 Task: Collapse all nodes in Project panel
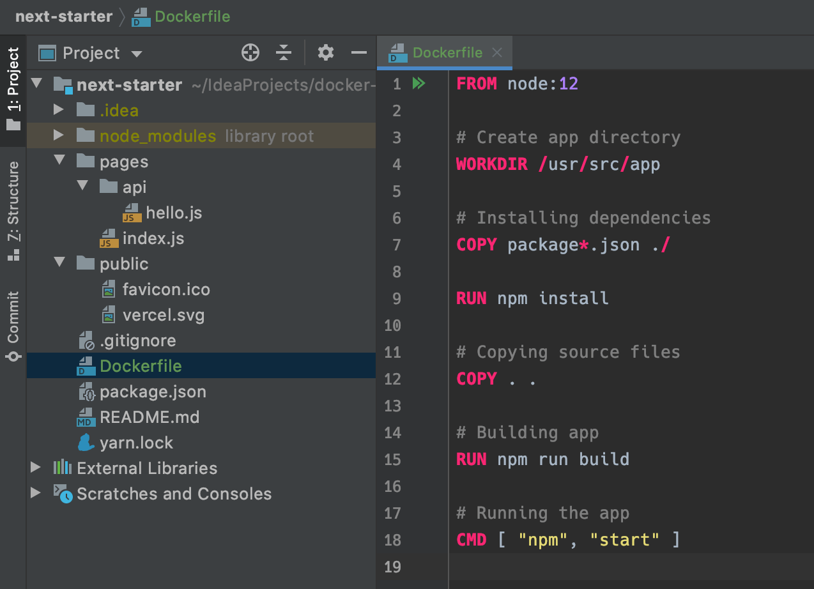pyautogui.click(x=284, y=53)
